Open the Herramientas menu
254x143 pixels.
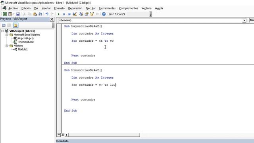tap(107, 8)
